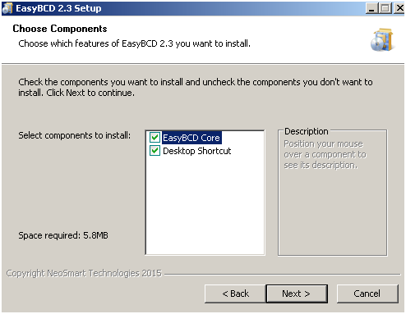Click the installer disc-and-box icon in header
The height and width of the screenshot is (314, 406).
point(382,40)
